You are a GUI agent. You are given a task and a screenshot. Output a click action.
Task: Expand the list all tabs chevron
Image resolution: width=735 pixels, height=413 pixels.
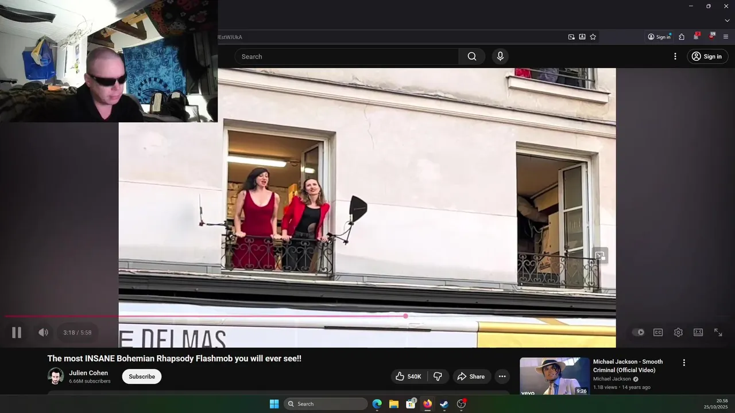pos(727,21)
